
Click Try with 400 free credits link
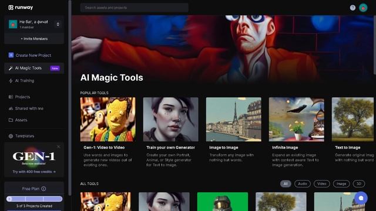pos(34,172)
